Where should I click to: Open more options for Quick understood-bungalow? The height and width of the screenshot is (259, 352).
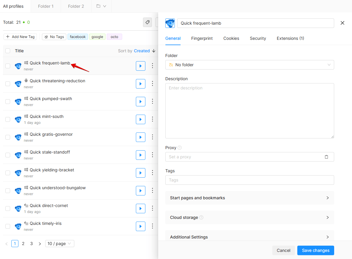pos(153,190)
